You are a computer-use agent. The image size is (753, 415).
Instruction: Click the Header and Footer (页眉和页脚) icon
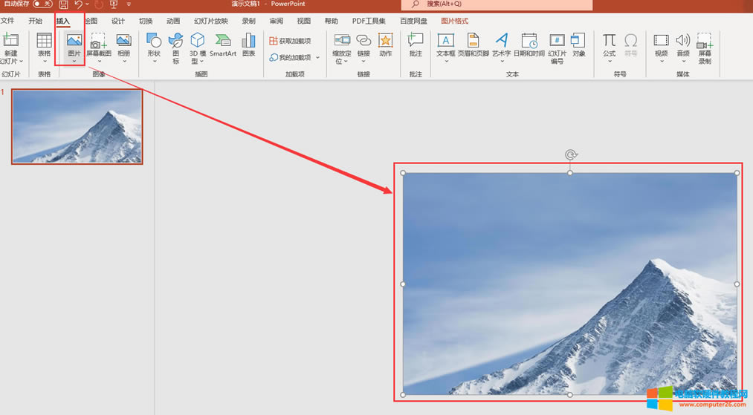click(x=473, y=45)
